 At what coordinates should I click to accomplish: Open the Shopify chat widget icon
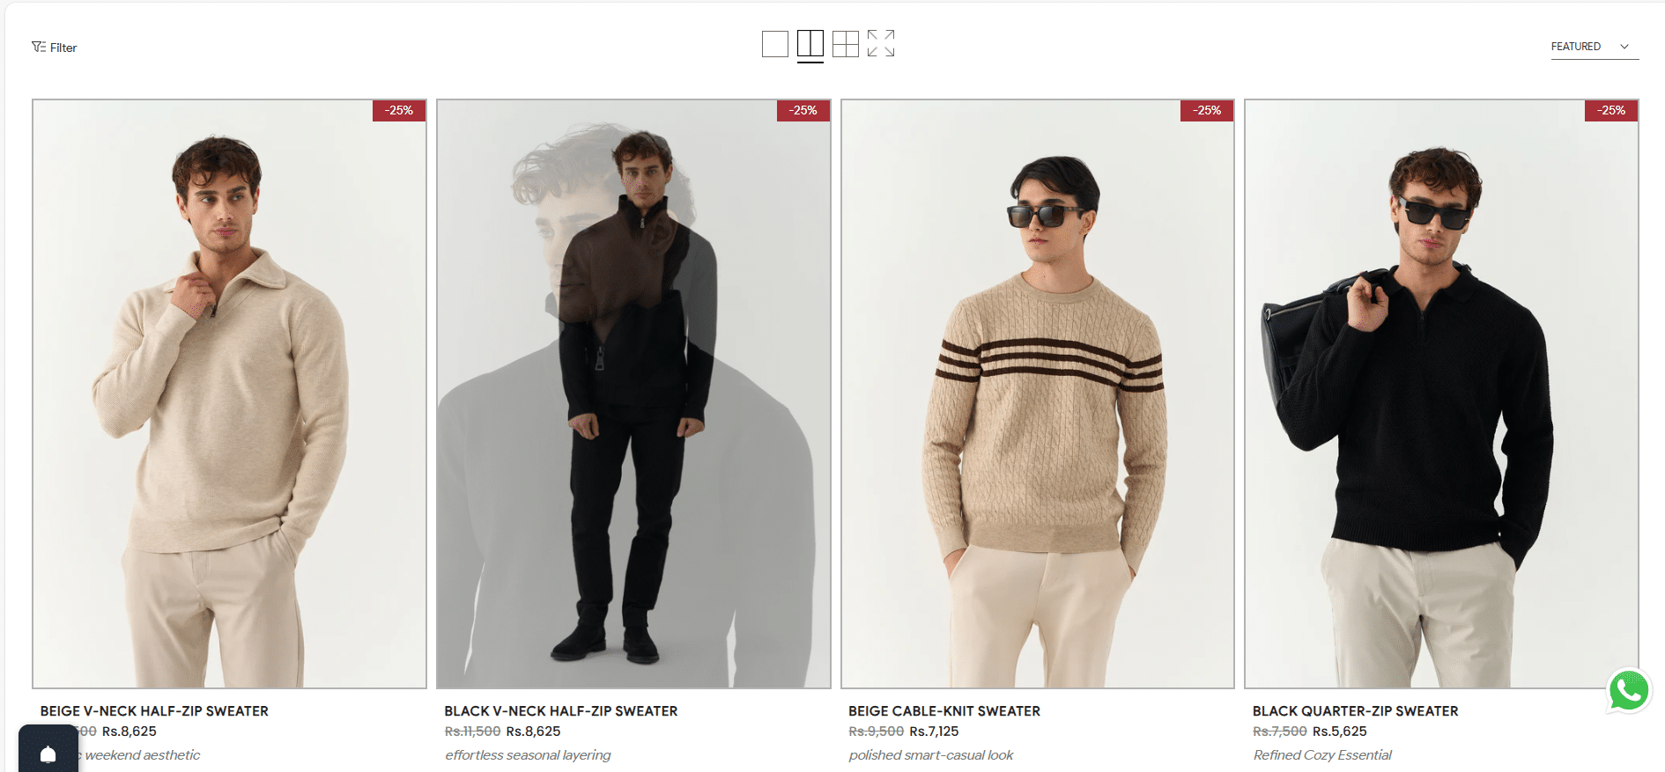point(48,750)
